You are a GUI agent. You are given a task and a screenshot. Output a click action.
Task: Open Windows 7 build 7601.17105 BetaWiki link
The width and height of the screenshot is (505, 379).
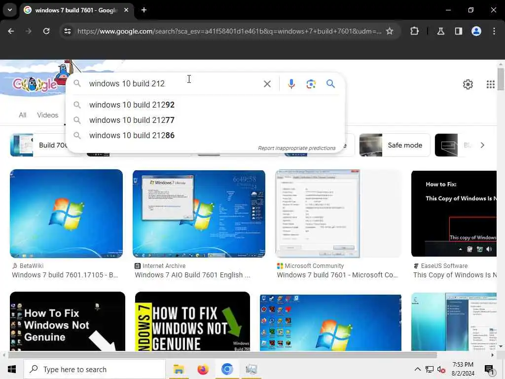(x=65, y=275)
